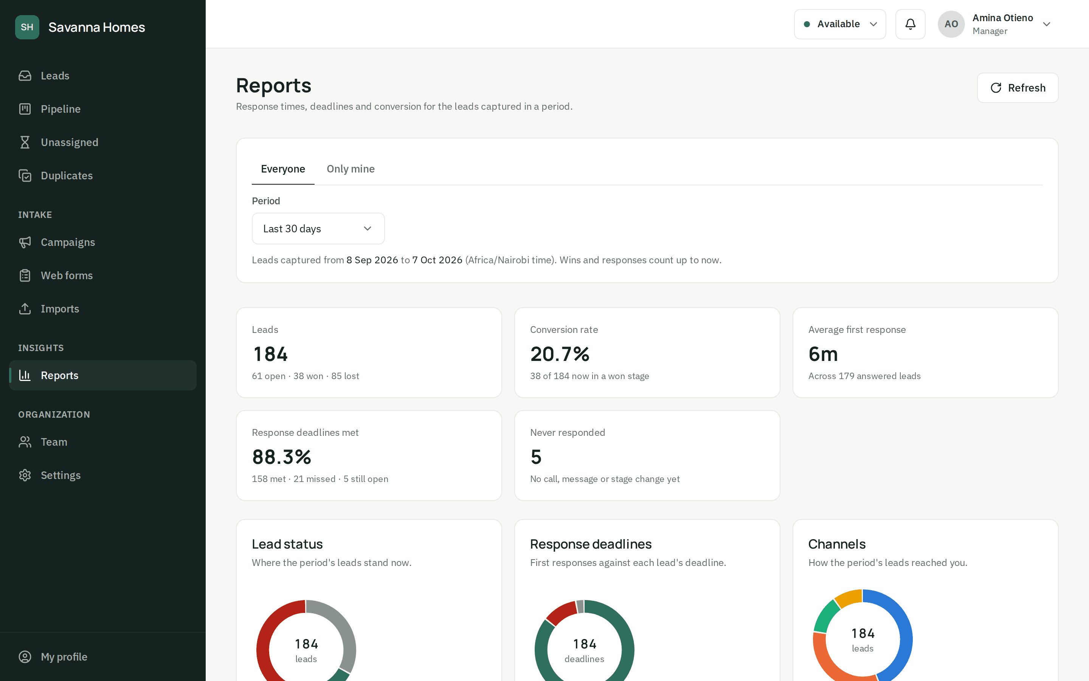This screenshot has width=1089, height=681.
Task: Expand the Amina Otieno account menu chevron
Action: [1047, 24]
